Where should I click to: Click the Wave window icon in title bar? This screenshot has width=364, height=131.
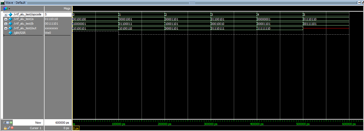click(2, 2)
